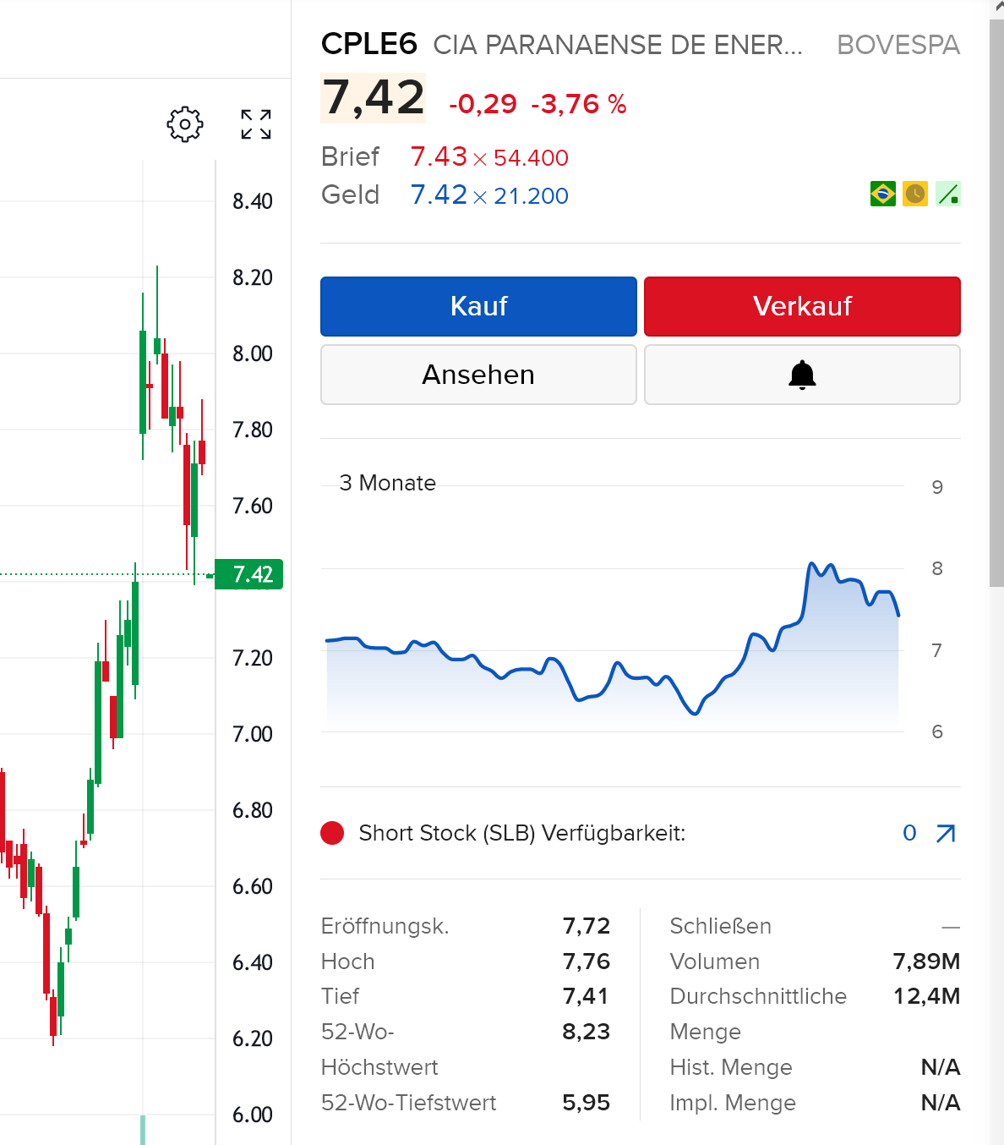Set a price alert with bell button
Screen dimensions: 1004x1145
(x=802, y=375)
